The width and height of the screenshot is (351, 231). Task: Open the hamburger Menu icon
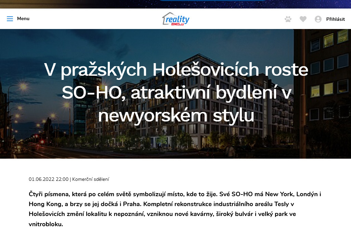coord(10,19)
